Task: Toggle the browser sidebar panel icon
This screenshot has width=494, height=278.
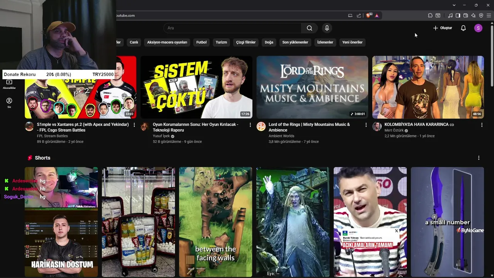Action: (x=458, y=15)
